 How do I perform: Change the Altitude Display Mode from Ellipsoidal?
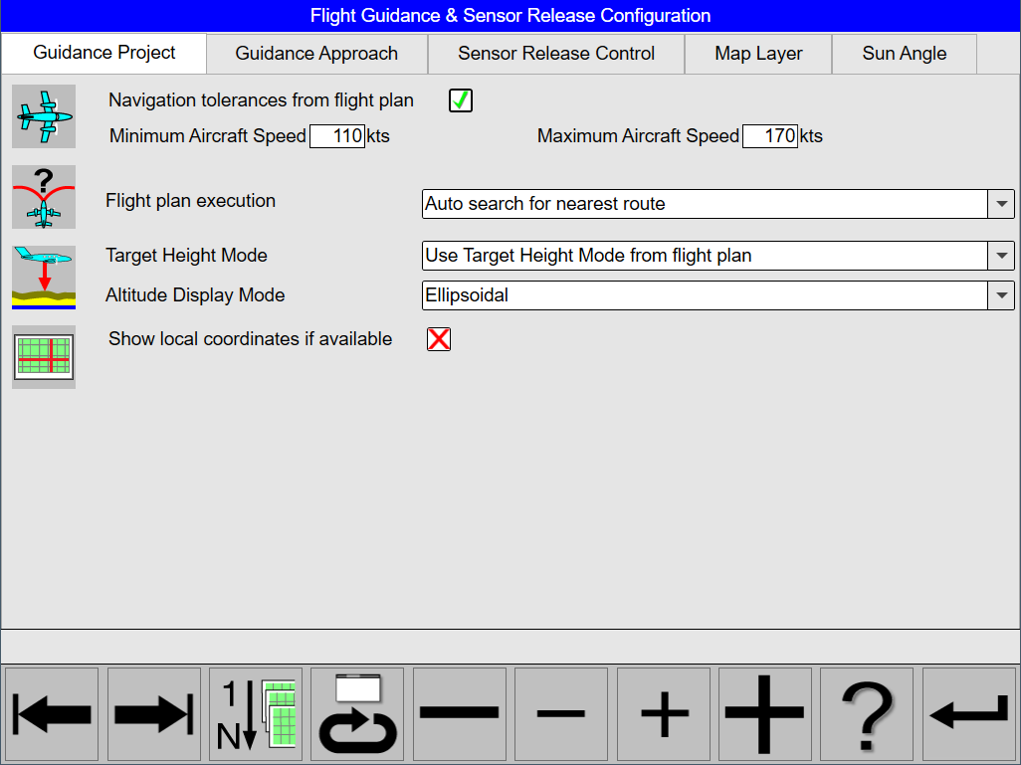click(x=1001, y=295)
